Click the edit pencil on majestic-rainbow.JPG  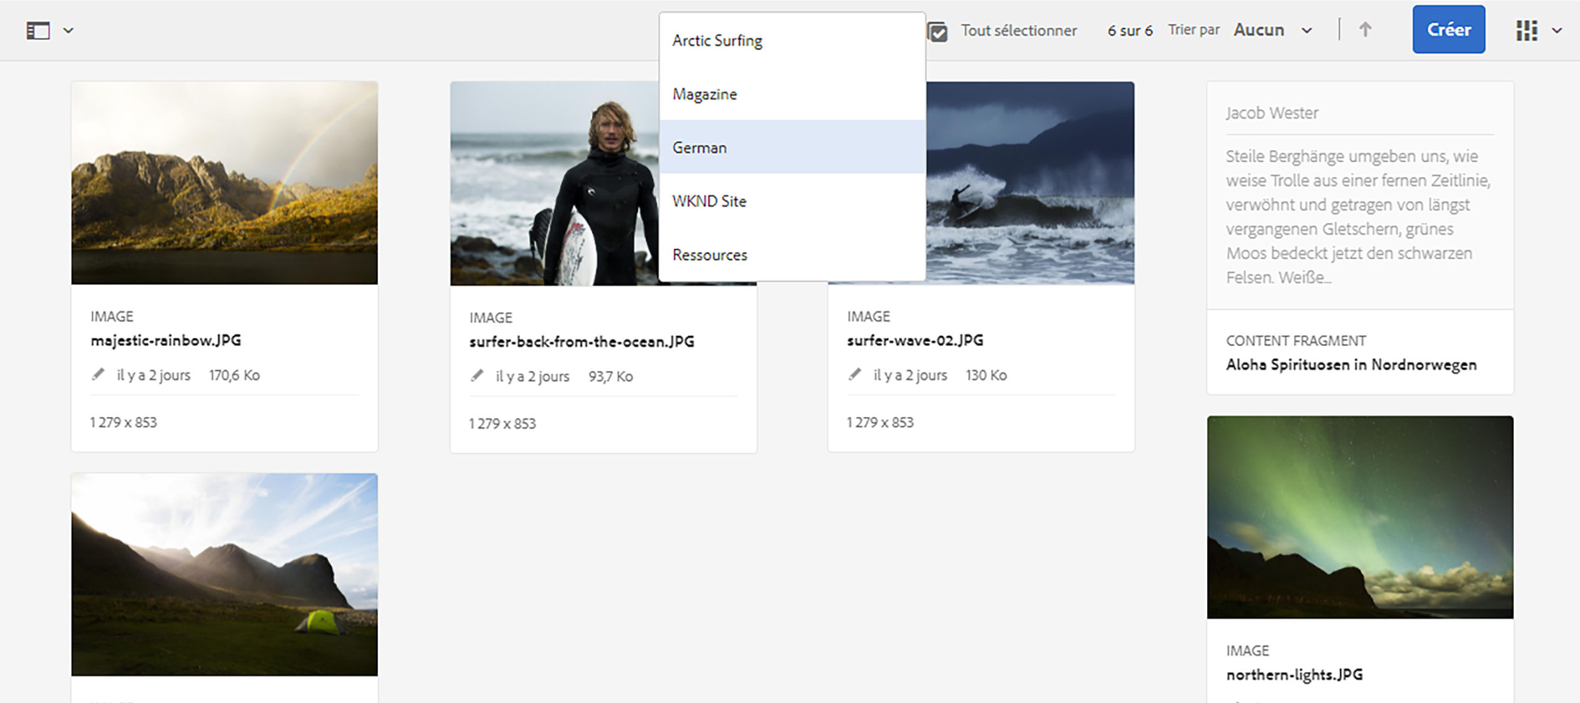coord(98,374)
